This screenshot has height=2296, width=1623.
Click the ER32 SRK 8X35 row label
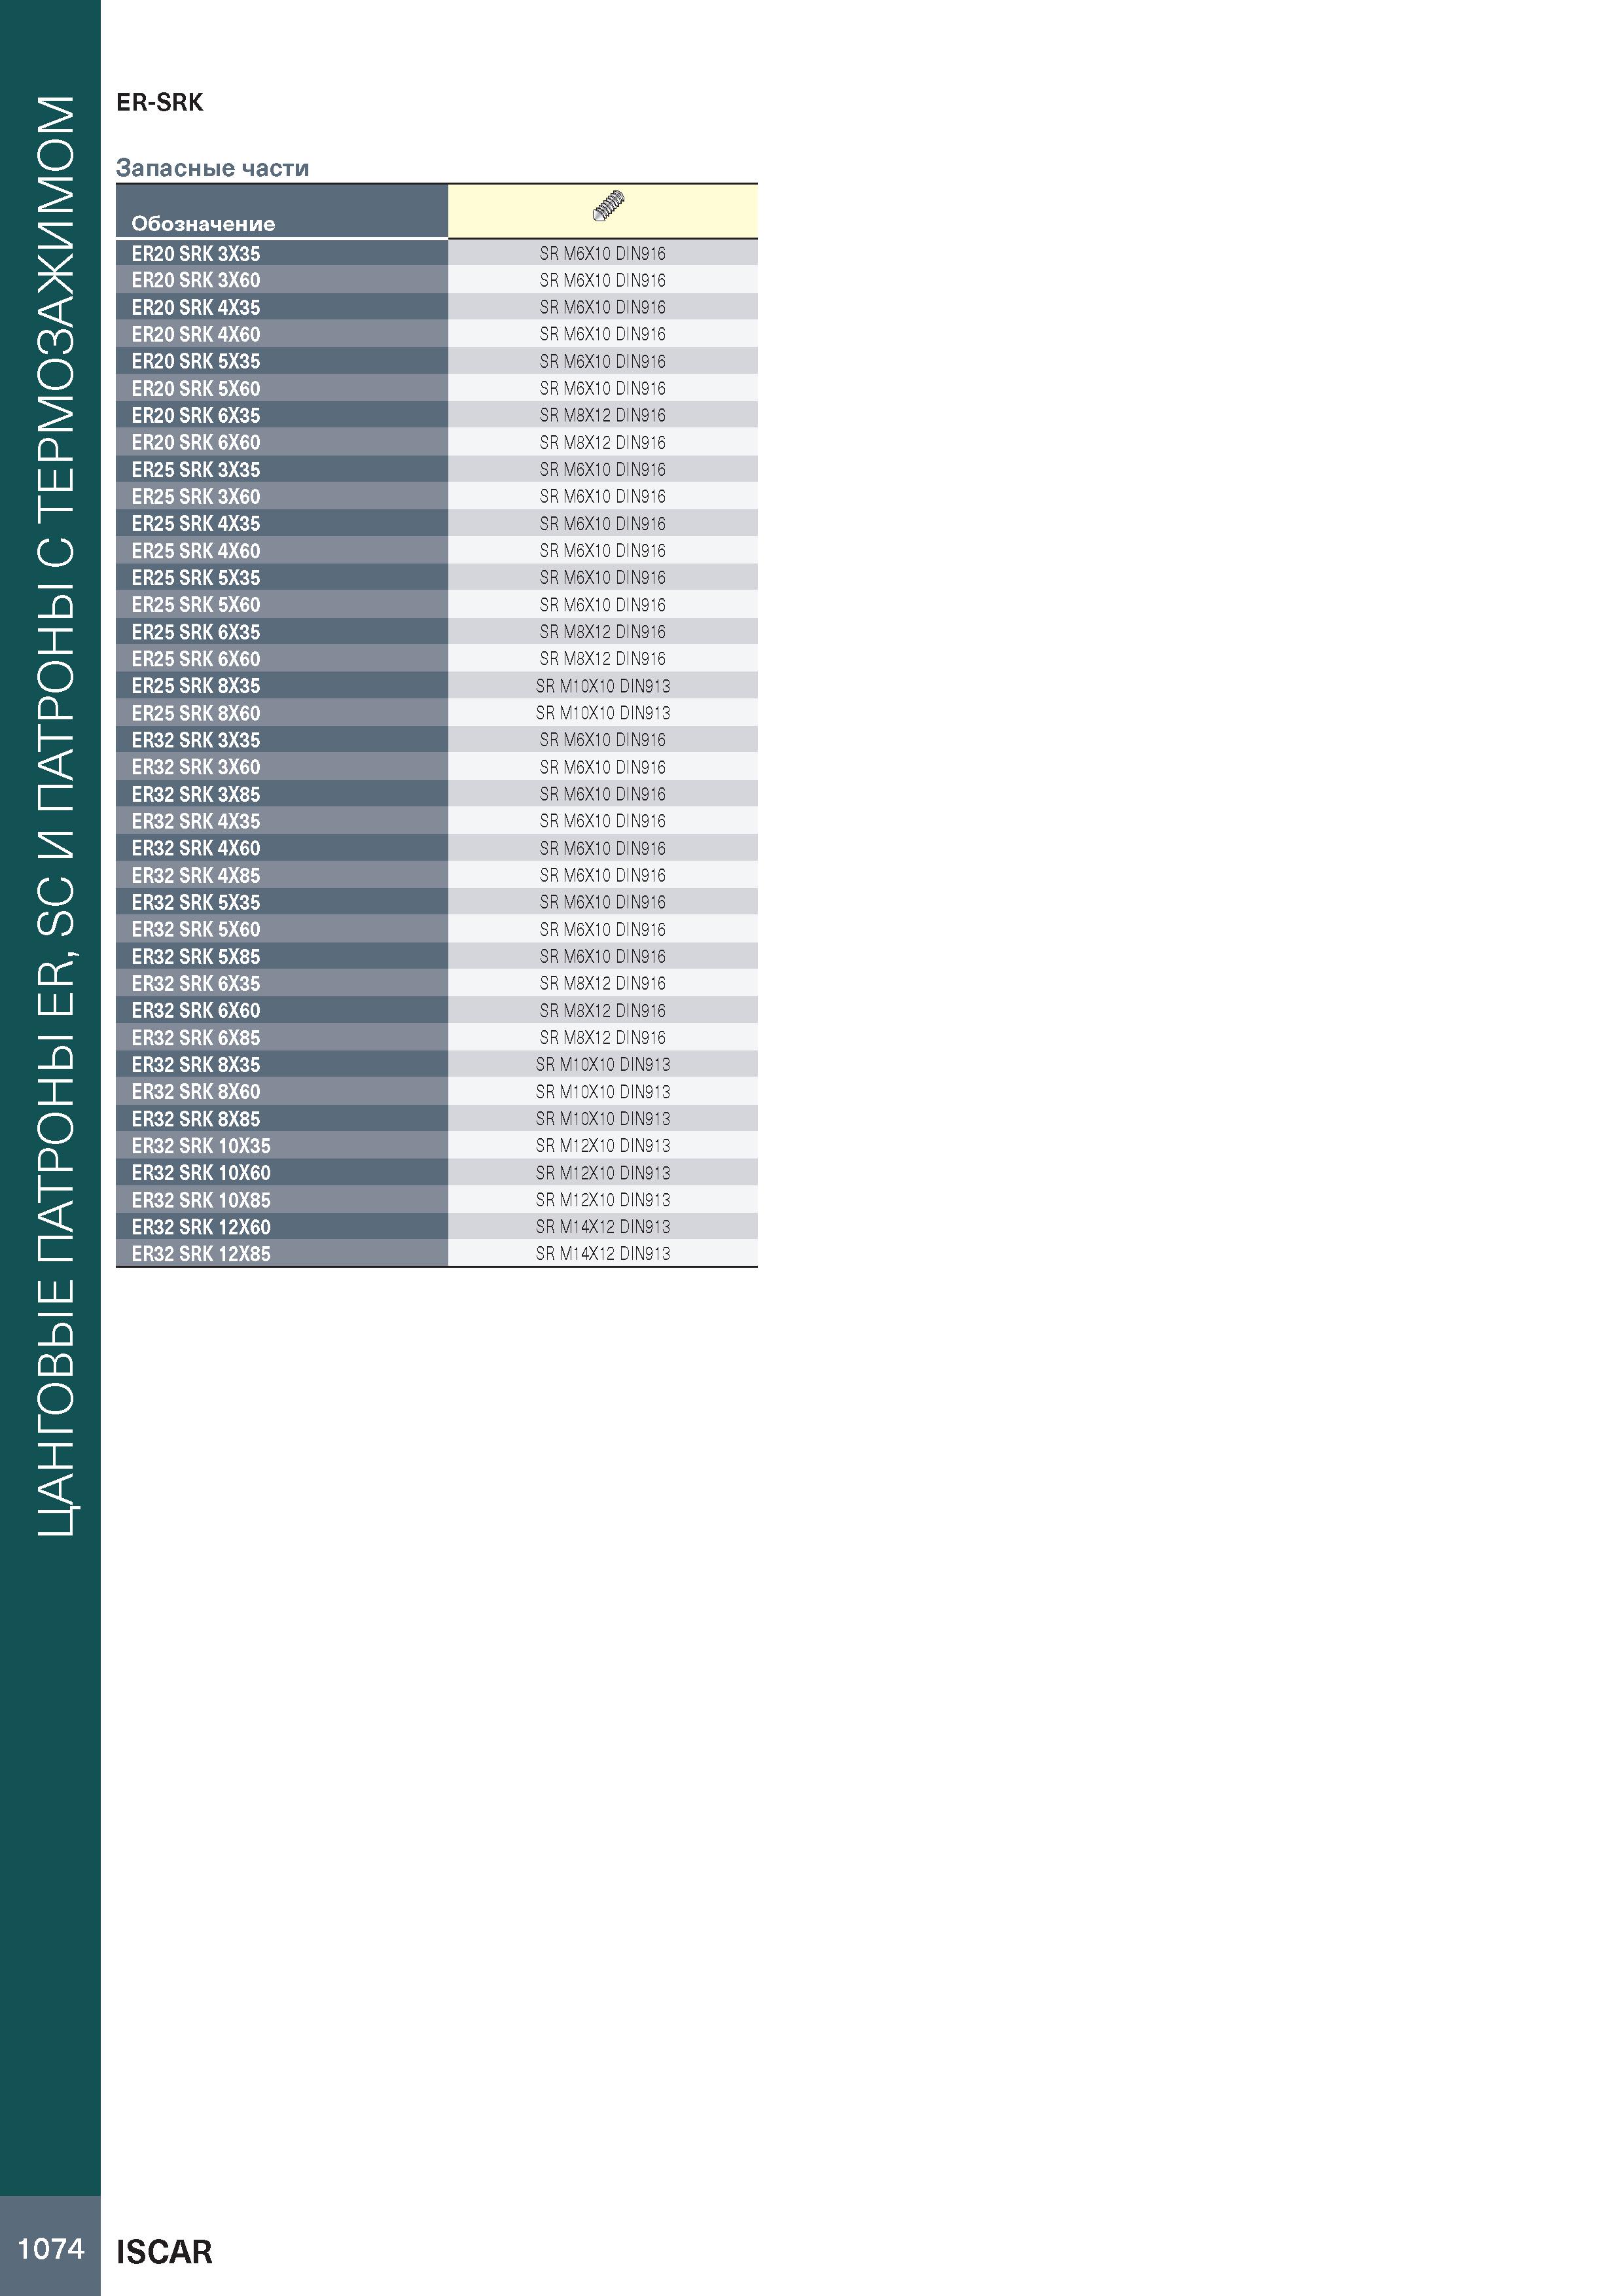(196, 1065)
